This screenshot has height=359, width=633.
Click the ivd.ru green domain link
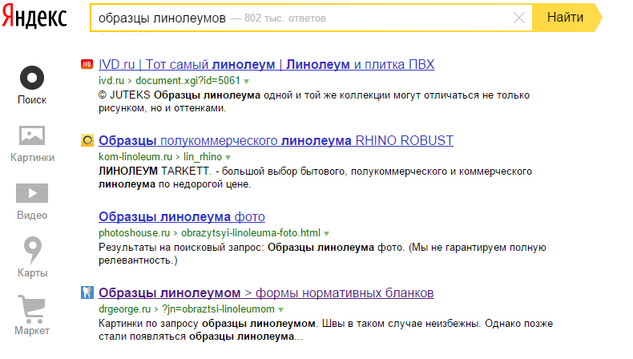[111, 81]
